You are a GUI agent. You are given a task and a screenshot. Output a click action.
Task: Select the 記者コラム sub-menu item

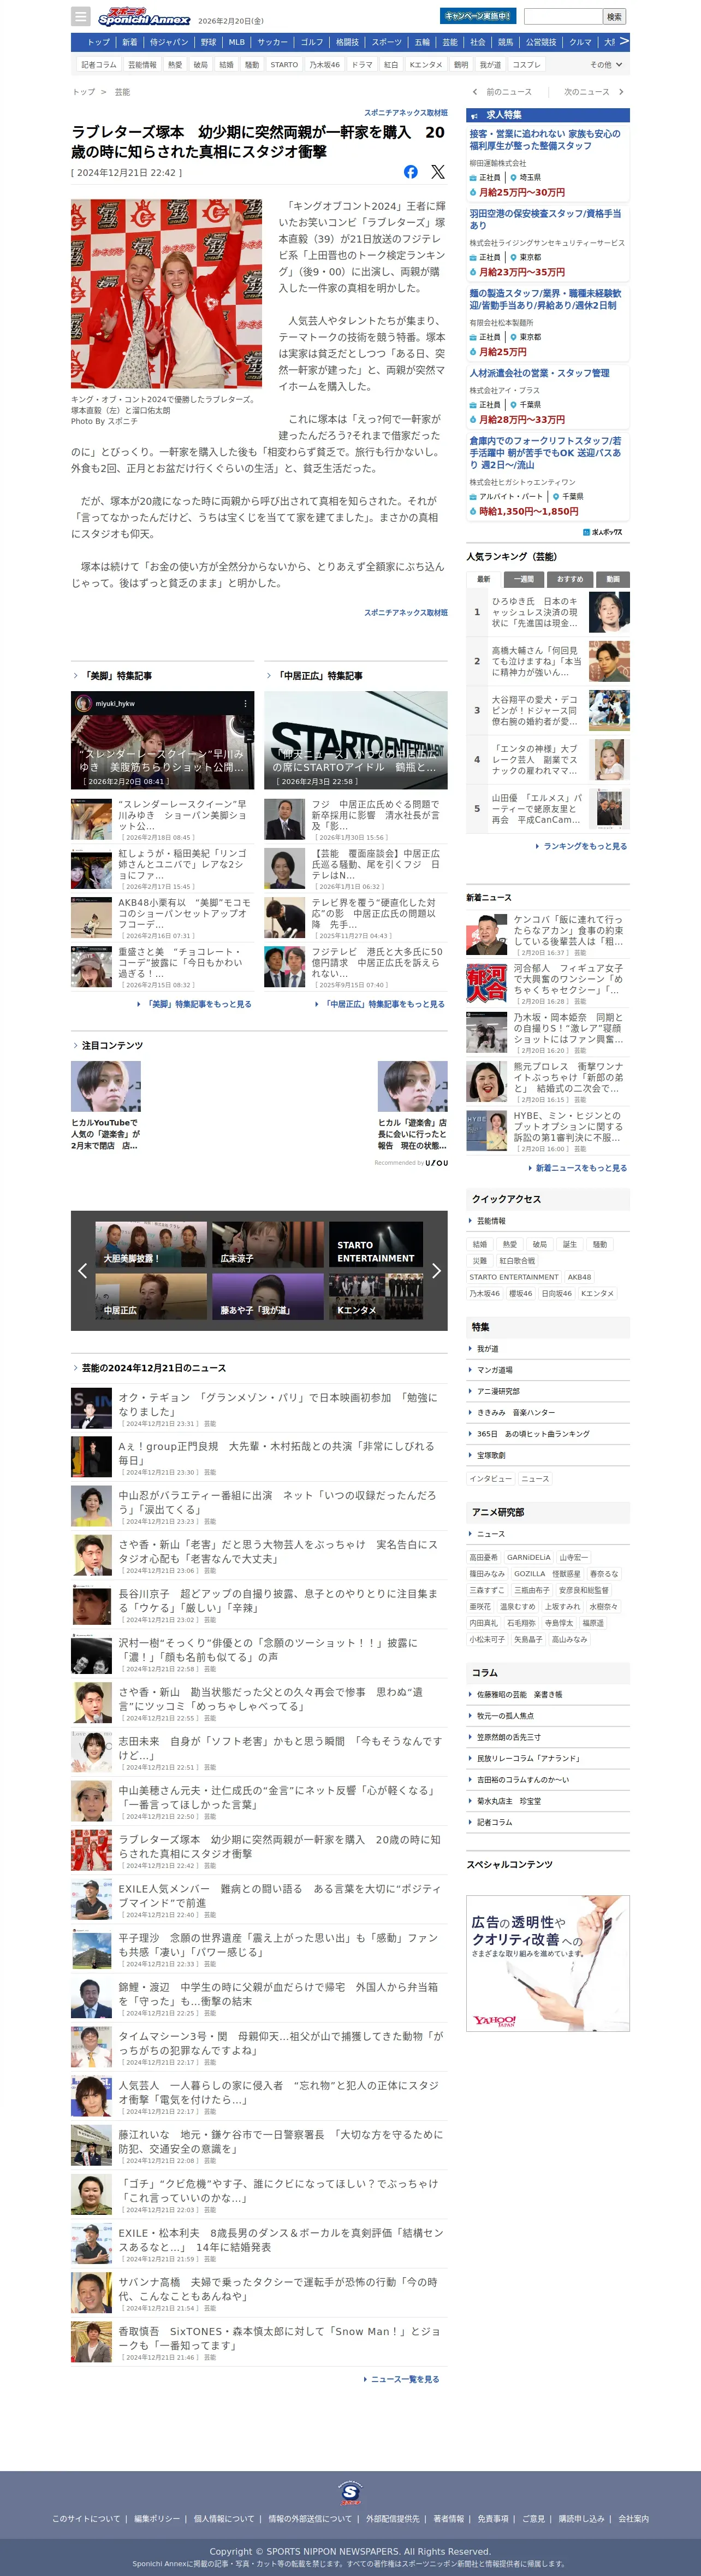click(x=99, y=65)
